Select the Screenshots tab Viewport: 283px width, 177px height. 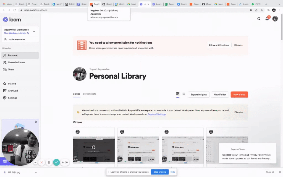[x=89, y=94]
